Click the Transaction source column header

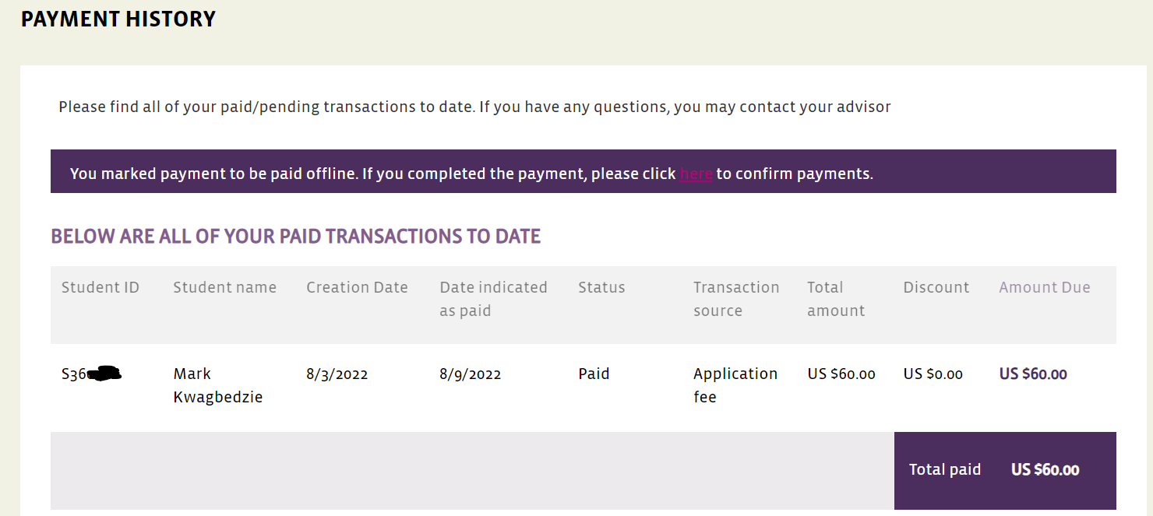tap(736, 299)
